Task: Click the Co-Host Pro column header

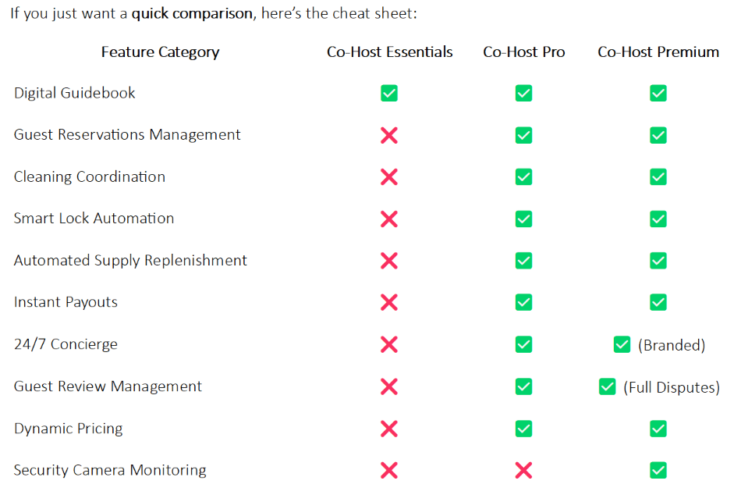Action: [x=524, y=52]
